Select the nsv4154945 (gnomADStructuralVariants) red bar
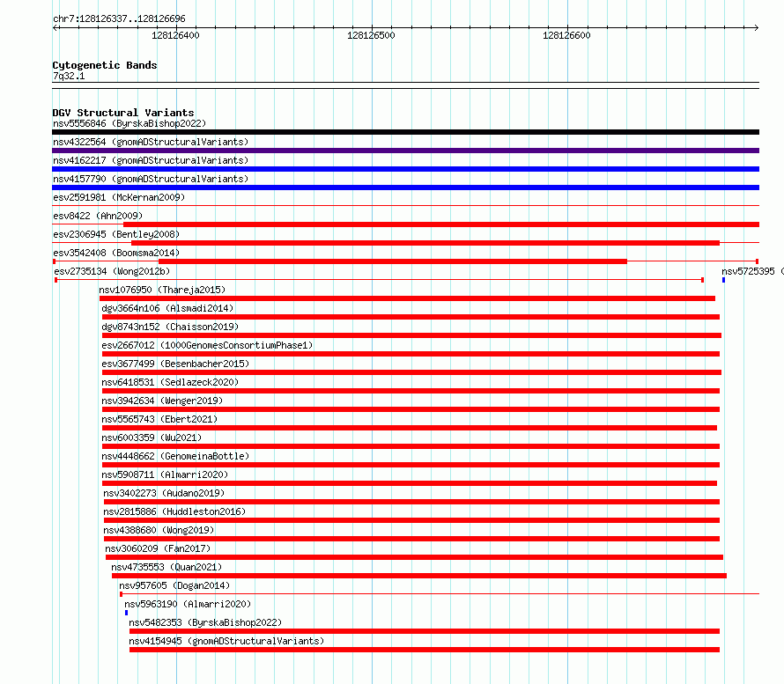 coord(425,650)
